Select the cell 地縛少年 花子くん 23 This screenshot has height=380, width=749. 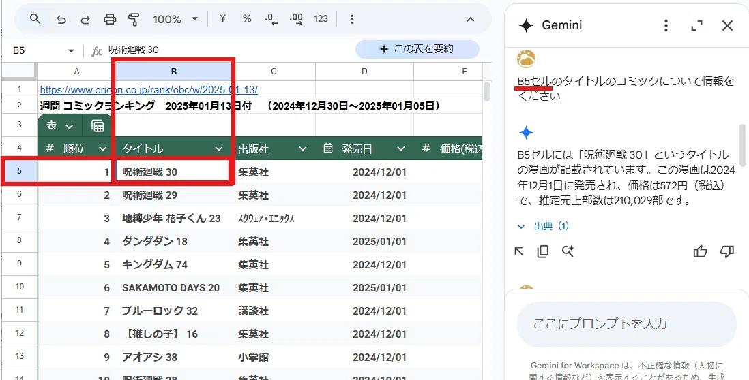click(174, 219)
